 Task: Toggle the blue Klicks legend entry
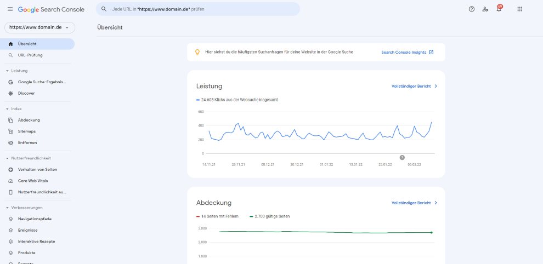click(x=237, y=100)
